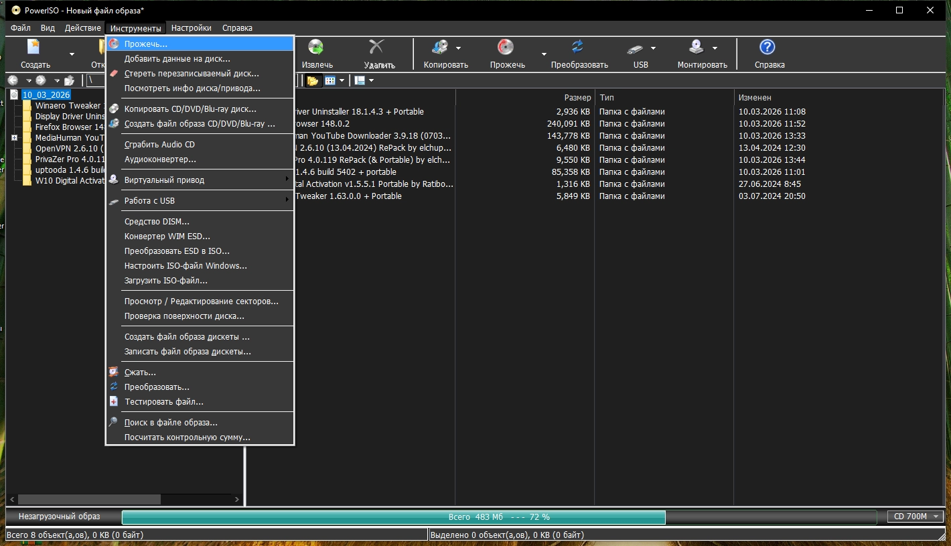
Task: Open the Действие menu
Action: [x=83, y=28]
